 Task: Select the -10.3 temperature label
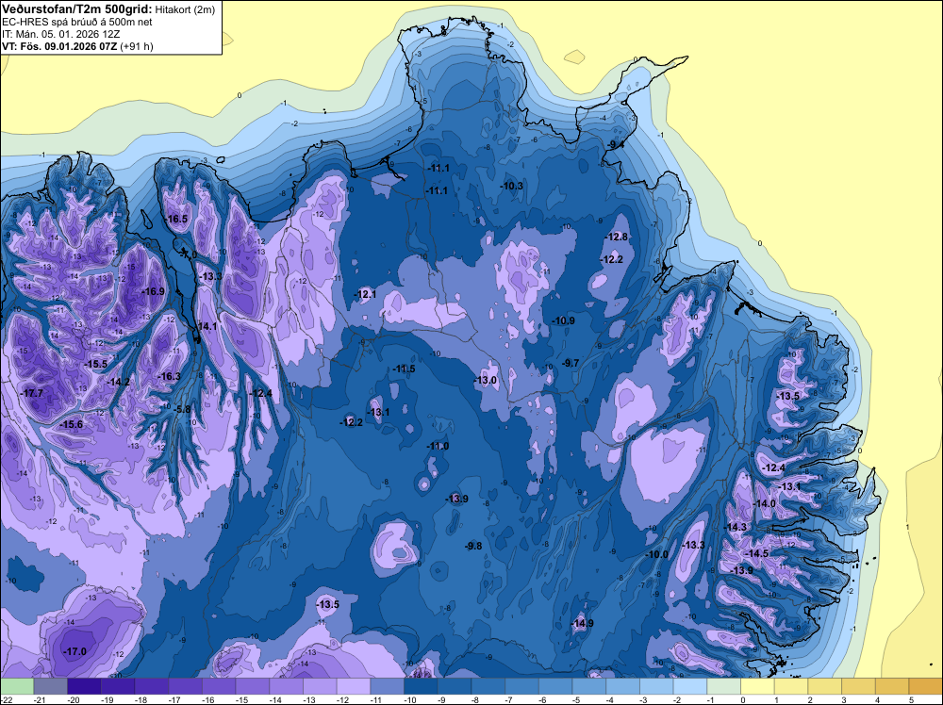511,187
